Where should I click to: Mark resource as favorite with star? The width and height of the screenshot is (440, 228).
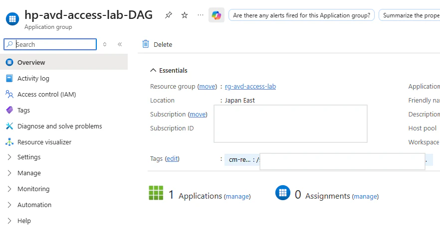coord(185,15)
